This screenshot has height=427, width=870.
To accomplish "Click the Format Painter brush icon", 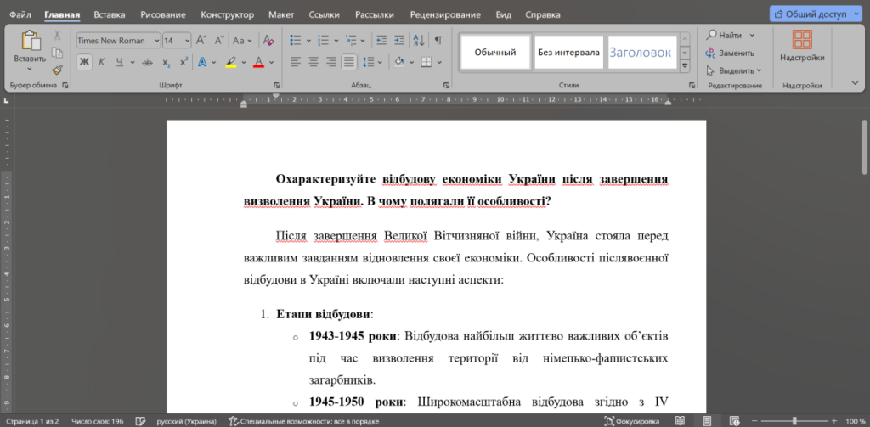I will [57, 70].
